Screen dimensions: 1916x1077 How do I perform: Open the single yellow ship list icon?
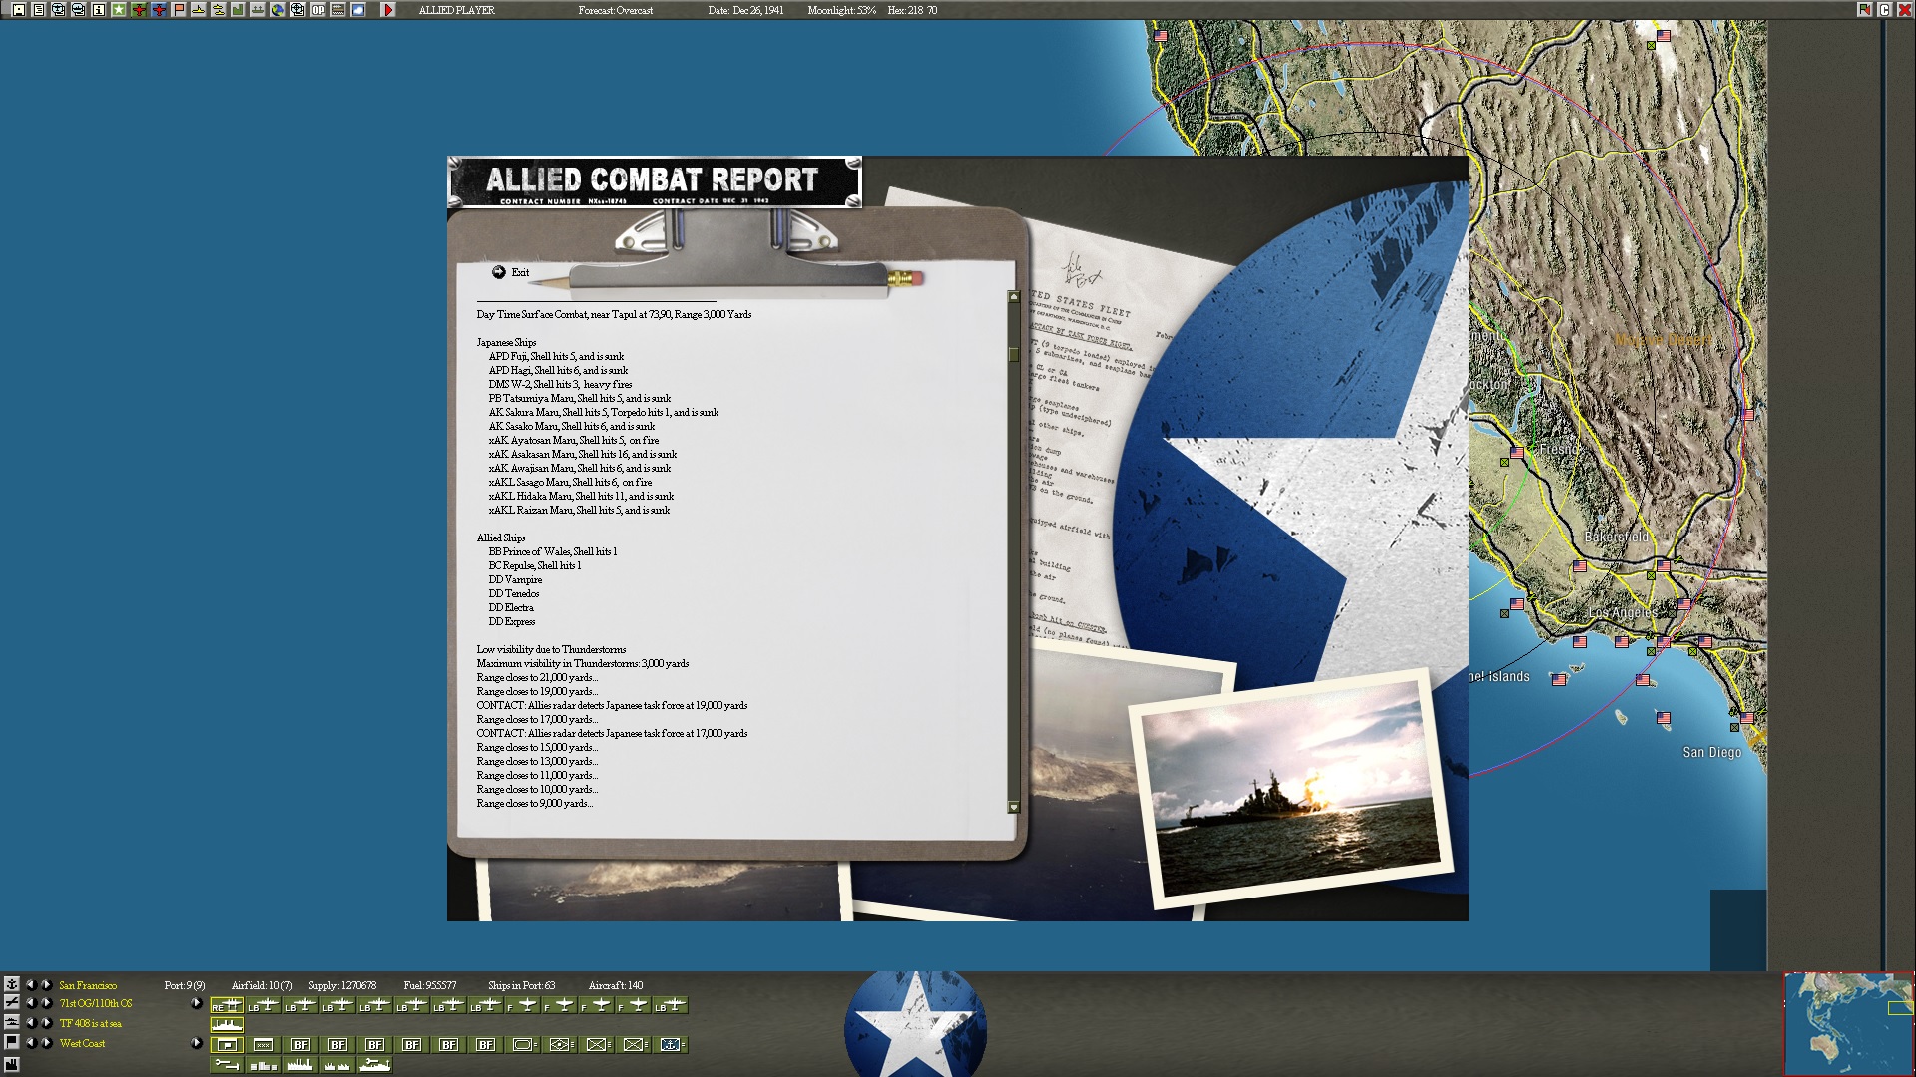pyautogui.click(x=198, y=10)
